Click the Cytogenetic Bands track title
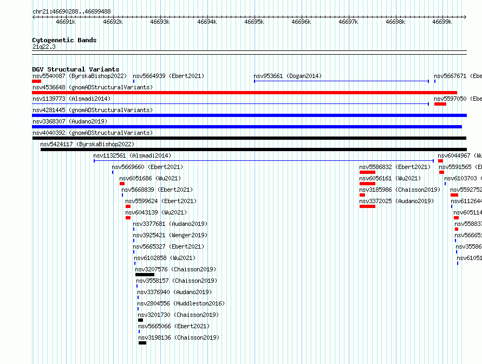The width and height of the screenshot is (482, 364). tap(64, 40)
